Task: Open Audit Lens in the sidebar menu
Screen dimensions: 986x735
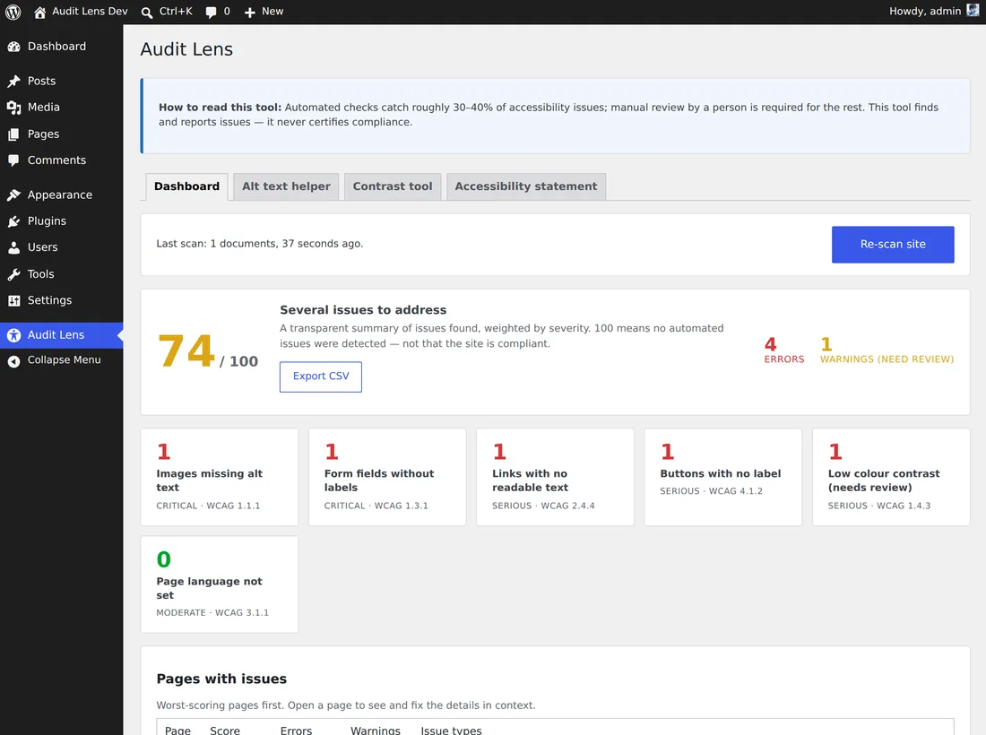Action: coord(62,335)
